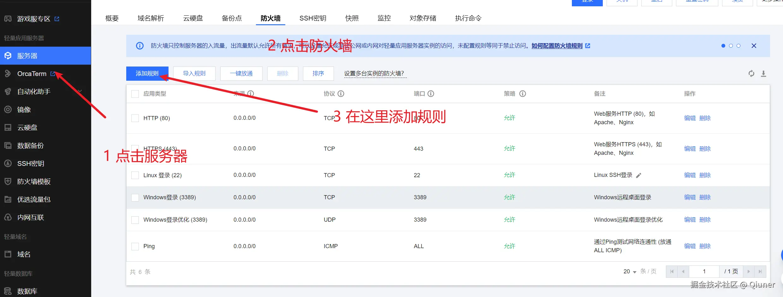Go to the next page of the table
The width and height of the screenshot is (783, 297).
coord(749,271)
